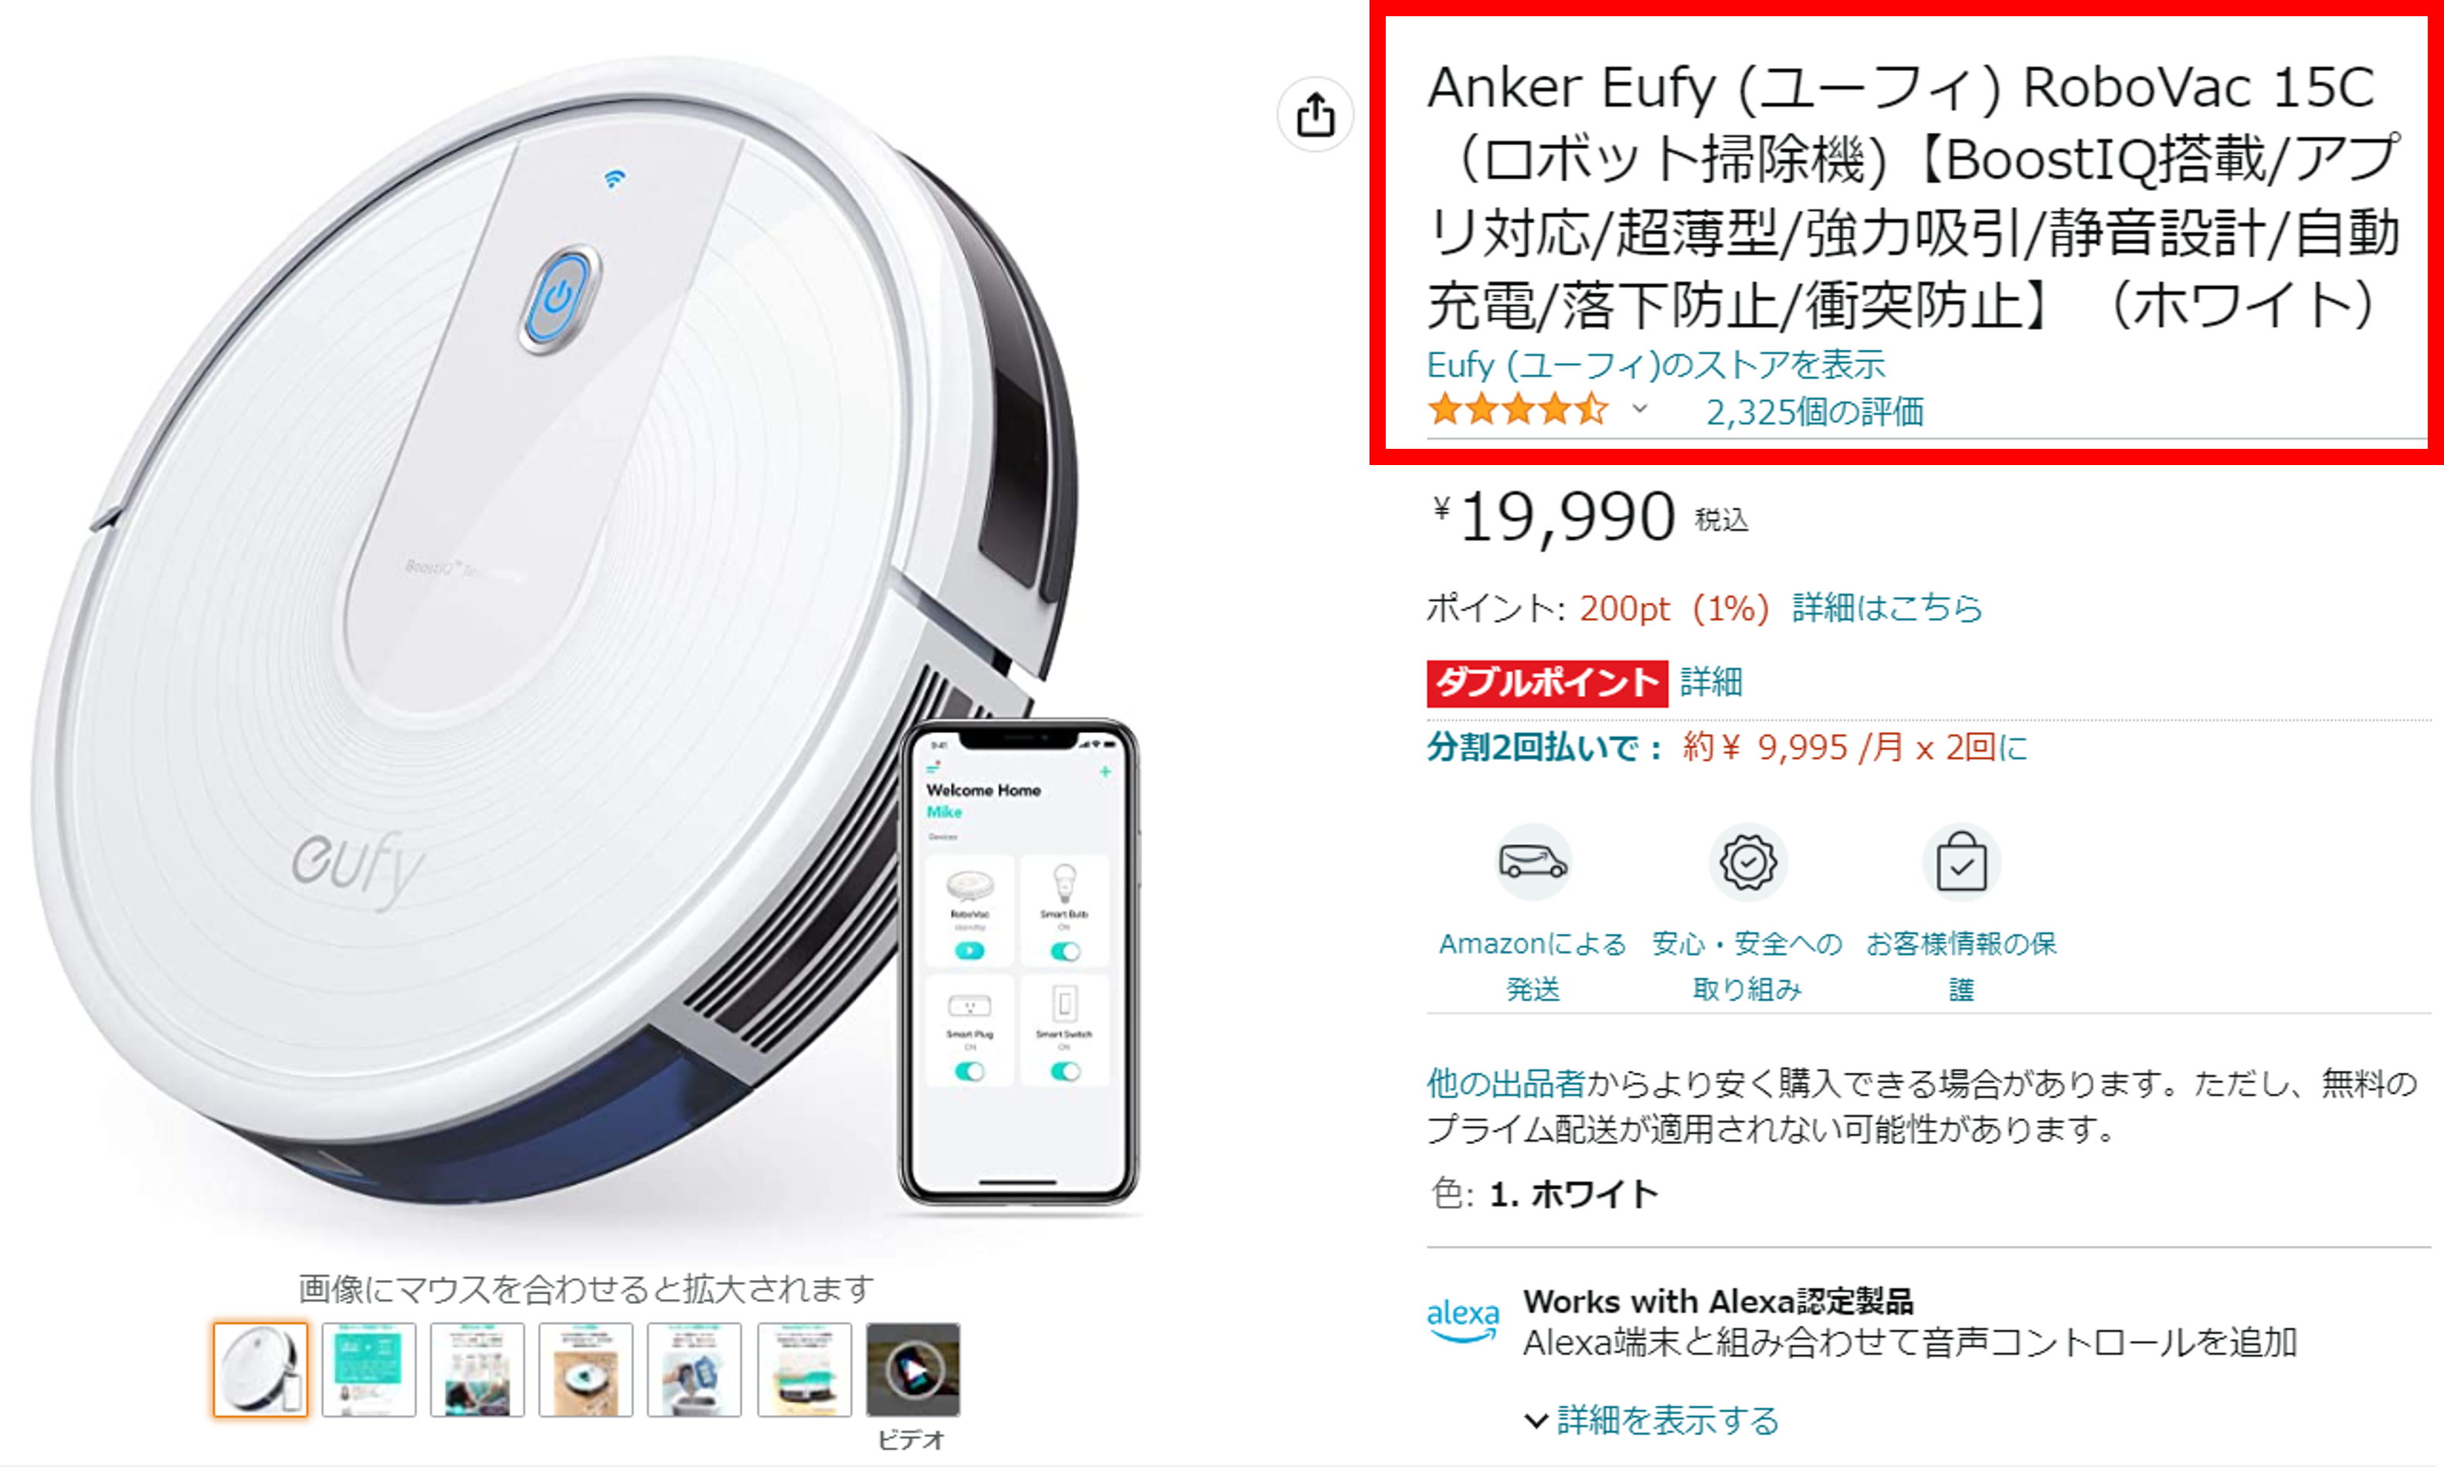Click the main RoboVac product image
Image resolution: width=2444 pixels, height=1467 pixels.
click(583, 633)
